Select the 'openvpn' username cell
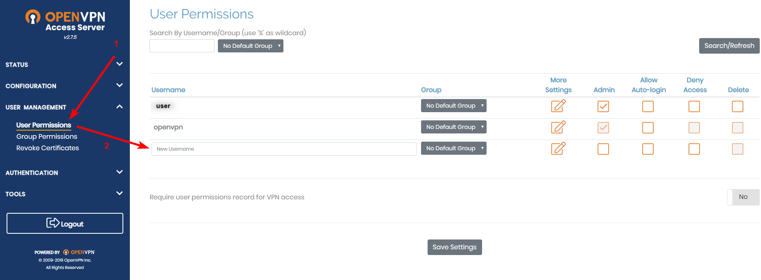Viewport: 761px width, 280px height. click(168, 127)
